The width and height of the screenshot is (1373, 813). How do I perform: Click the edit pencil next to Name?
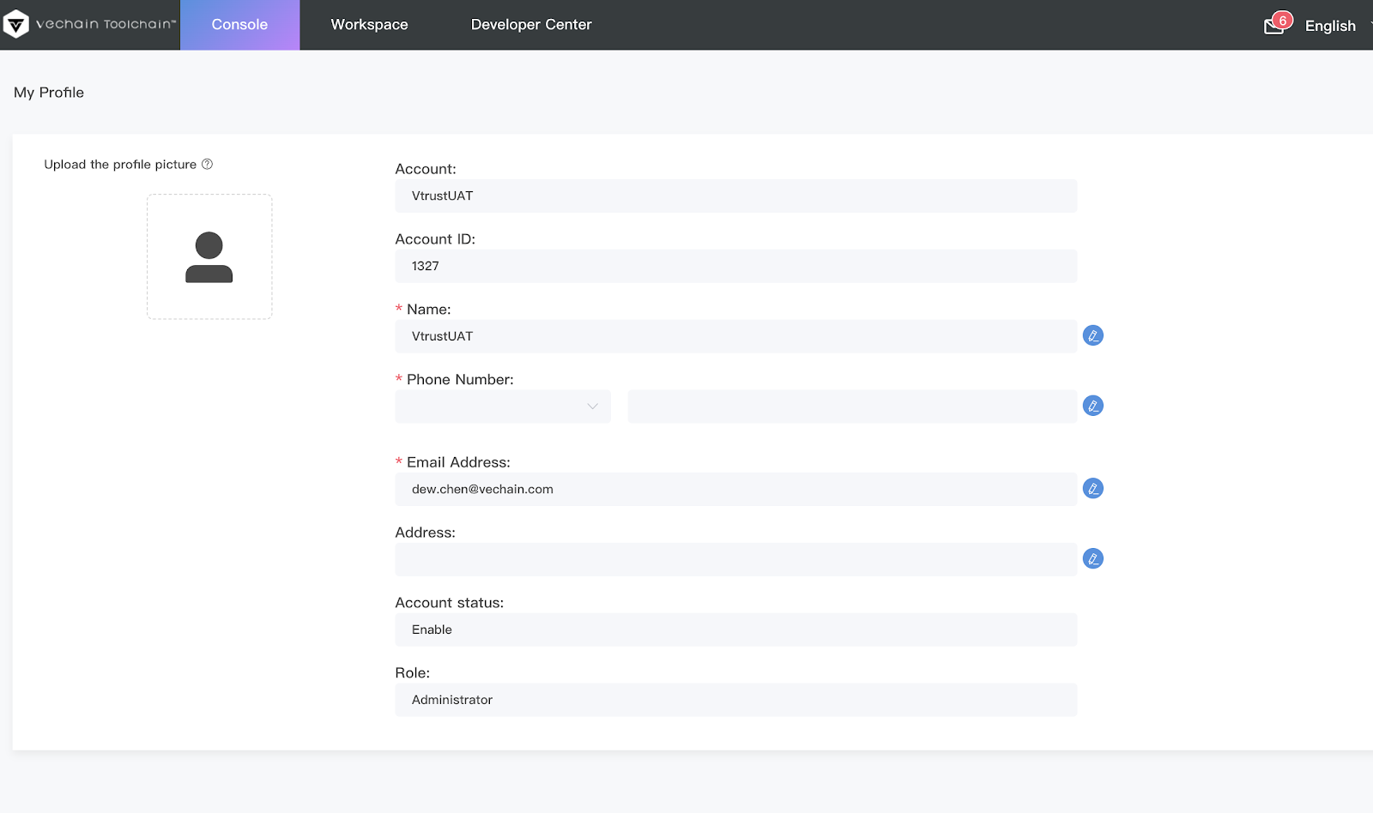[1092, 335]
